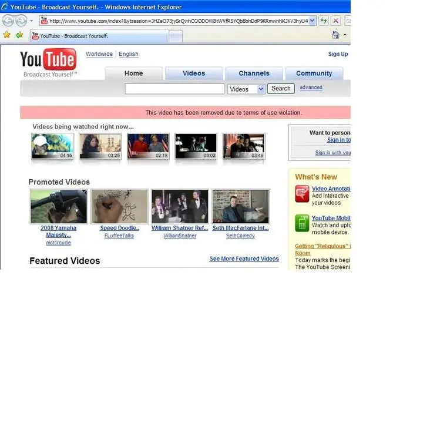Click the Refresh page icon
The width and height of the screenshot is (430, 430).
[x=324, y=21]
